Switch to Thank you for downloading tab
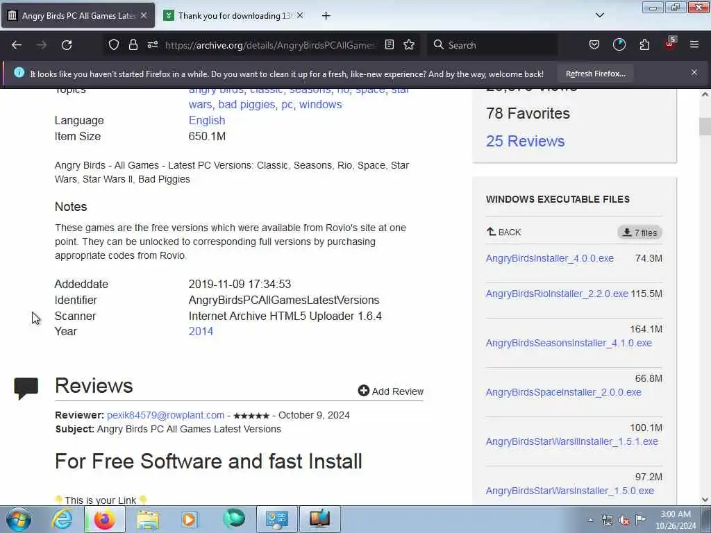711x533 pixels. point(233,15)
